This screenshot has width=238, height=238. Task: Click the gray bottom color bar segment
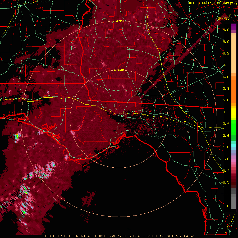pos(234,203)
